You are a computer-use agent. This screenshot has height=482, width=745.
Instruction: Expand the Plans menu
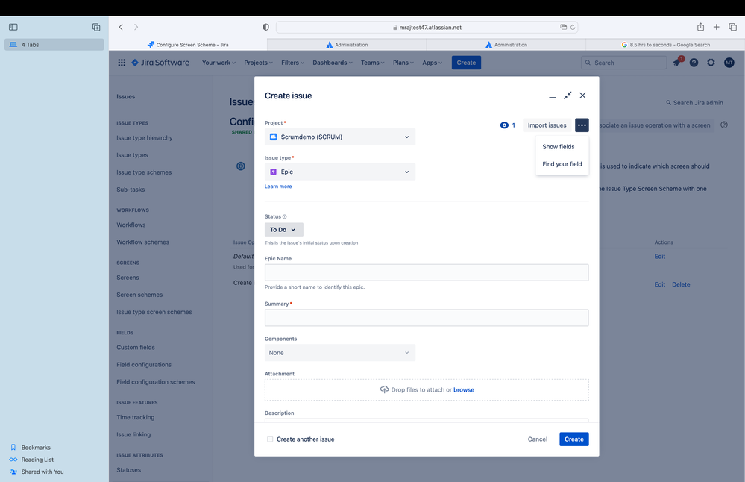[403, 63]
